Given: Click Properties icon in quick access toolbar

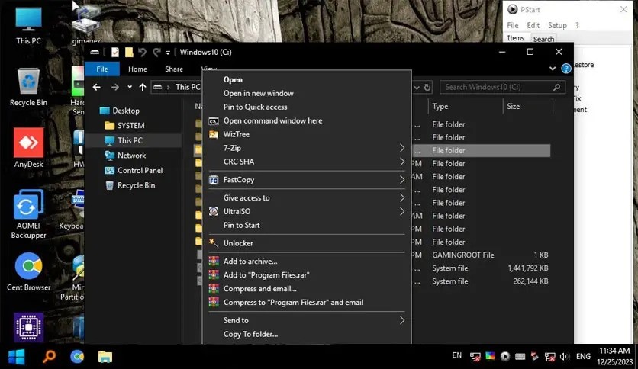Looking at the screenshot, I should [x=115, y=52].
